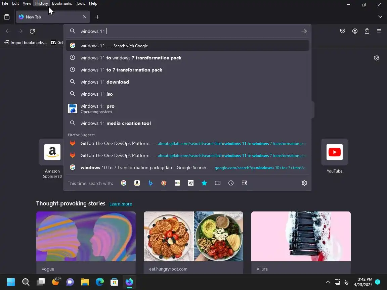The height and width of the screenshot is (290, 387).
Task: Select 'windows 11 to 7 transformation pack' suggestion
Action: pyautogui.click(x=187, y=70)
